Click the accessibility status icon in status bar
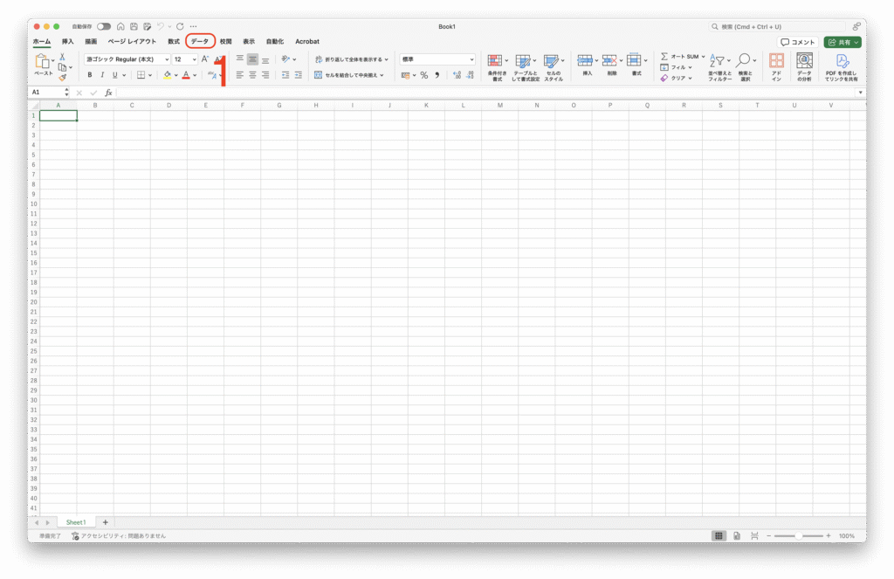The height and width of the screenshot is (579, 894). pyautogui.click(x=75, y=535)
